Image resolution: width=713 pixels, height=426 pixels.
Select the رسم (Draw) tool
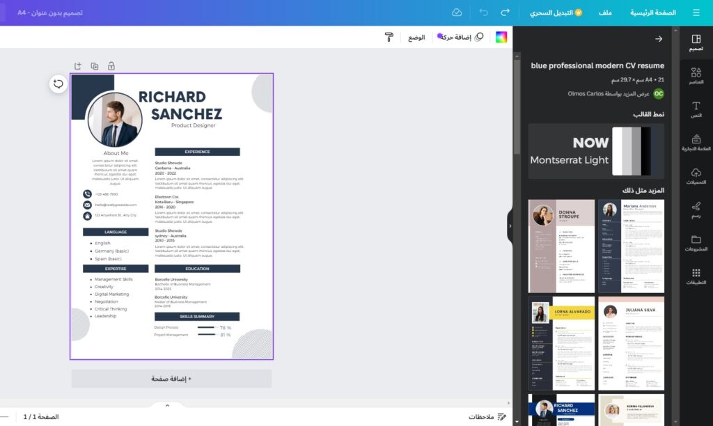pos(696,210)
